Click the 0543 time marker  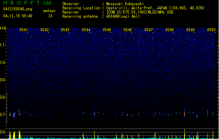65,30
